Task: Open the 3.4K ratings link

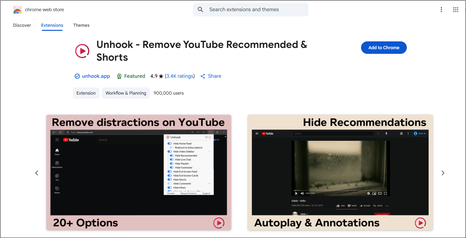Action: (180, 76)
